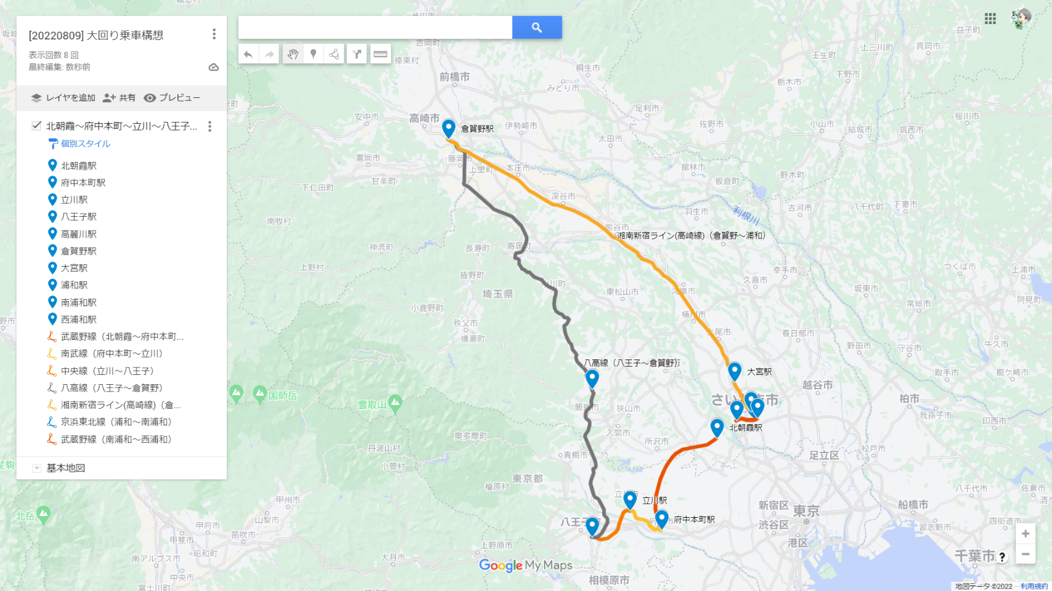Click the blue search button
Screen dimensions: 1052x591
pos(537,27)
